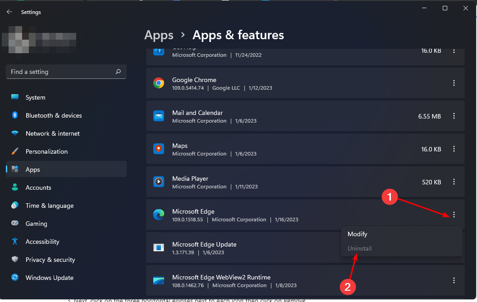The height and width of the screenshot is (302, 477).
Task: Open more options for the 11/24/2022 app
Action: tap(454, 51)
